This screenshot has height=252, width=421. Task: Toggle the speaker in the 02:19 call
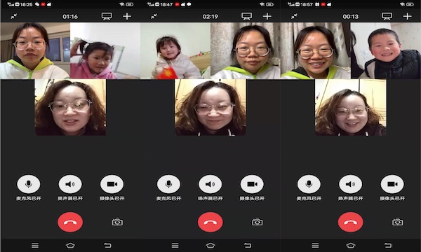coord(210,184)
